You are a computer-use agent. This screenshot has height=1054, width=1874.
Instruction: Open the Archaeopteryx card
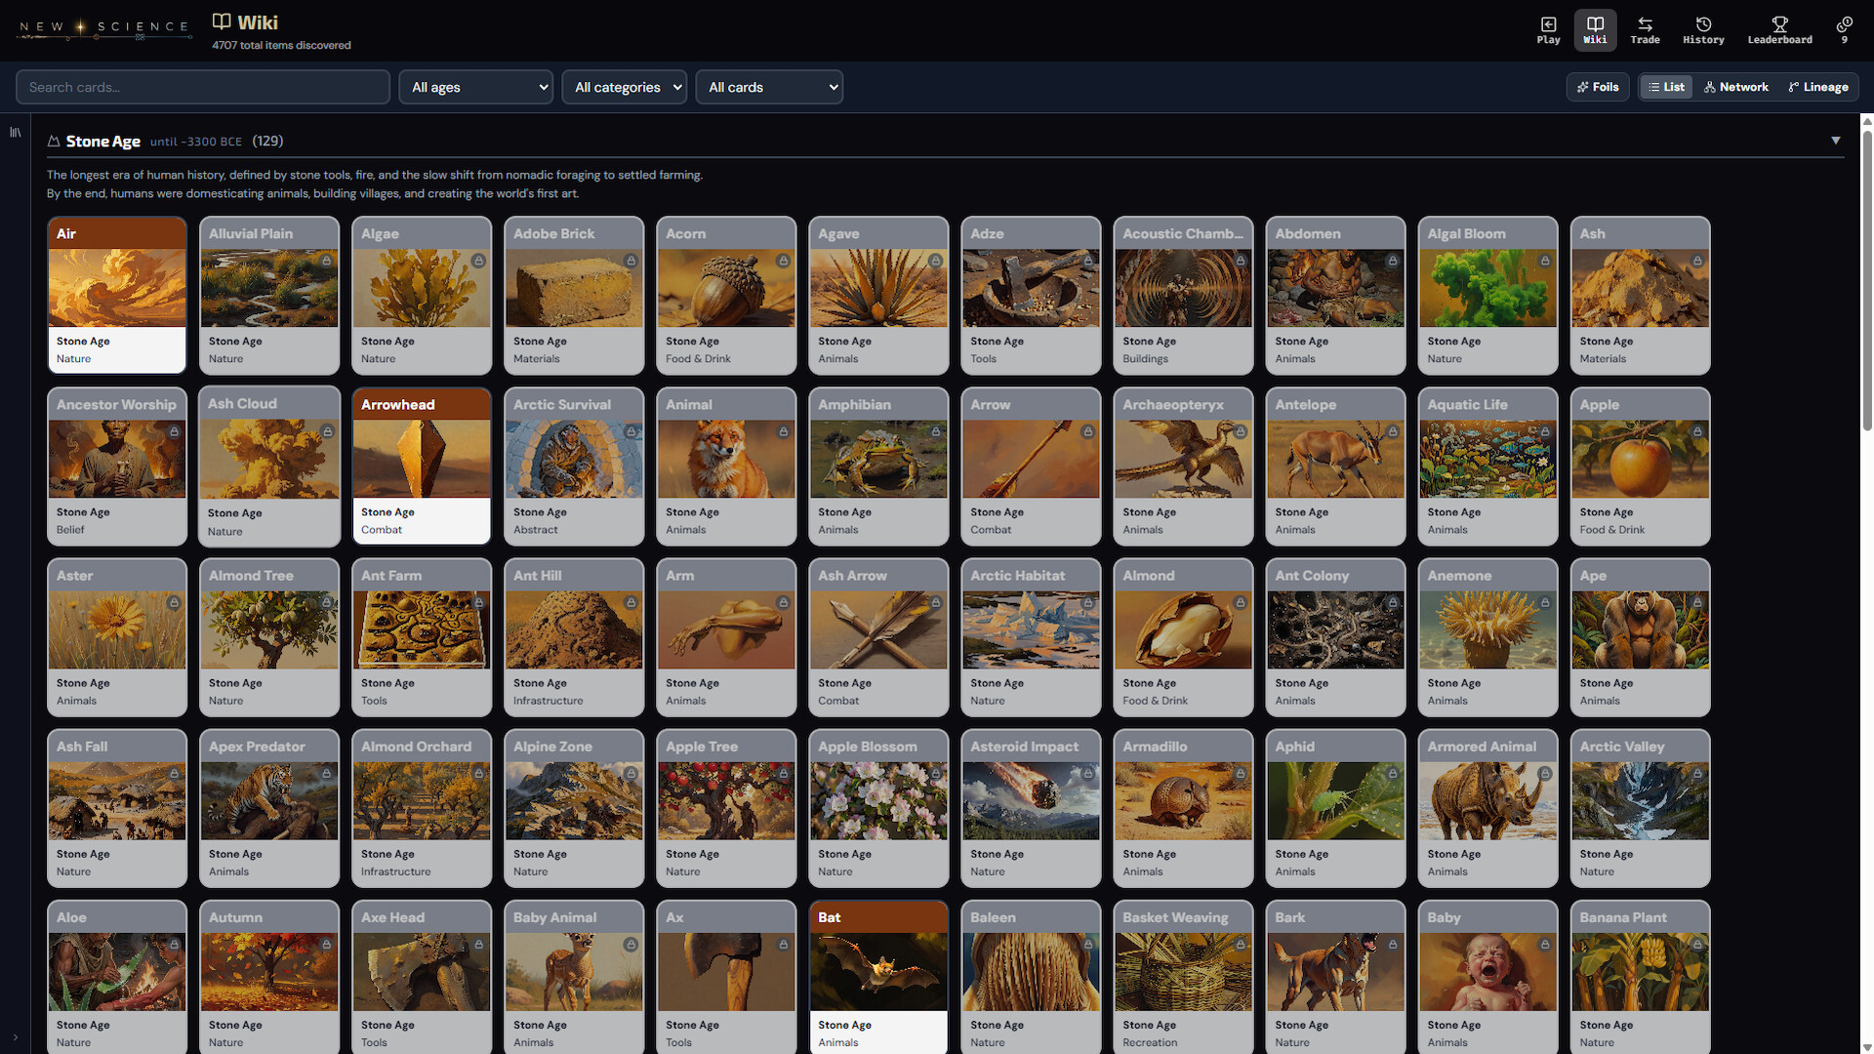pyautogui.click(x=1183, y=466)
